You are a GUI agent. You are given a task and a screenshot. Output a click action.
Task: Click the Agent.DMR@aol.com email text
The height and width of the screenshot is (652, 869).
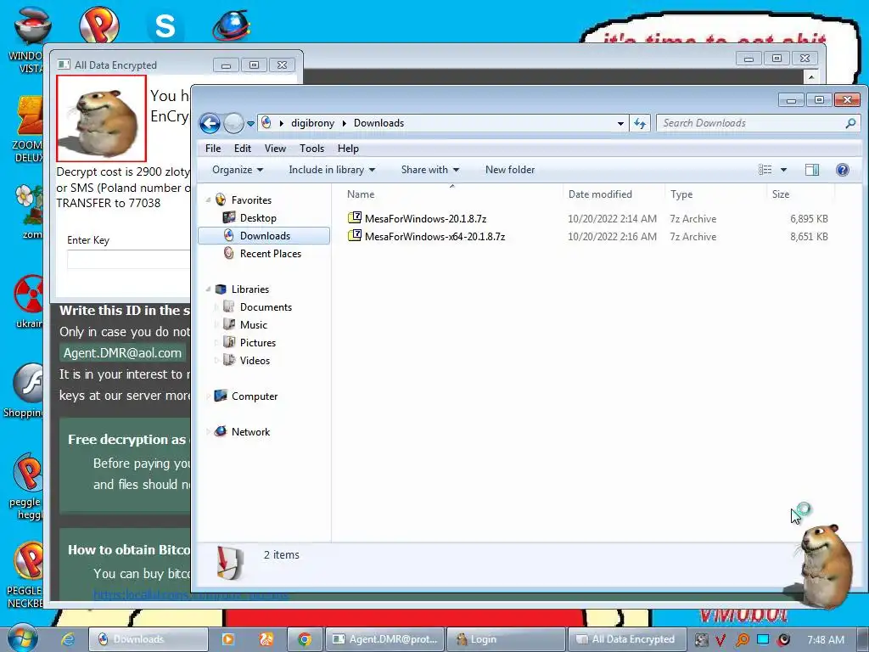click(122, 353)
